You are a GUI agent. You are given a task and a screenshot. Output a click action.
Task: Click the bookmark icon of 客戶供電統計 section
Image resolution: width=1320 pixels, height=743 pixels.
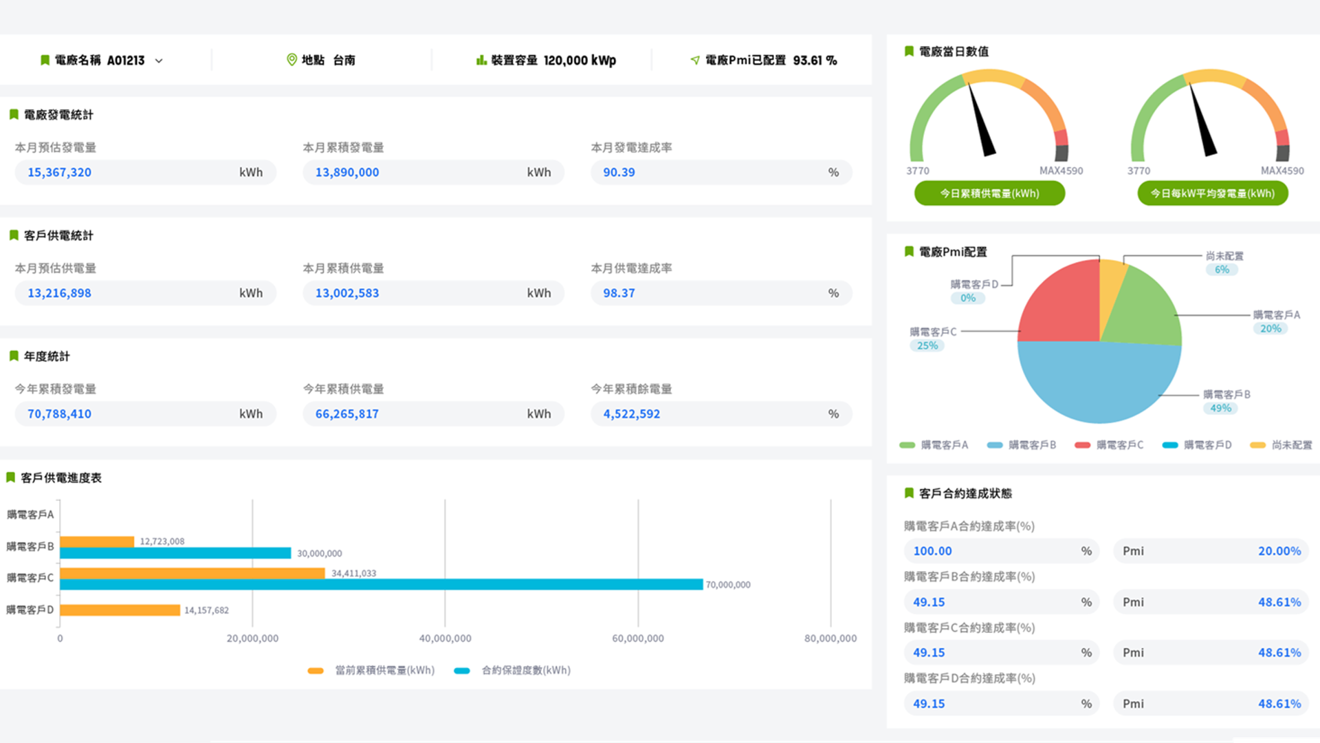pyautogui.click(x=14, y=235)
